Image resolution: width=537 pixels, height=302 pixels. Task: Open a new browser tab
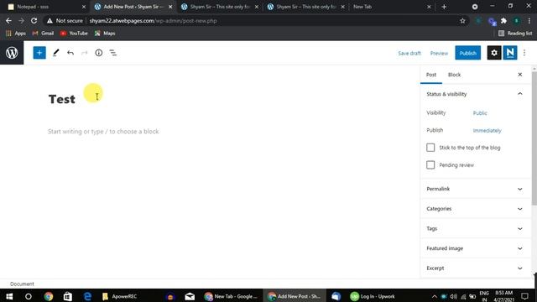pos(444,7)
